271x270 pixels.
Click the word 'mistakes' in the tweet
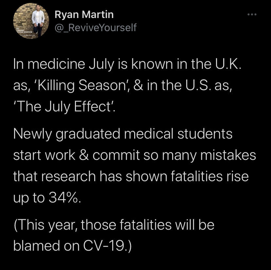coord(228,155)
